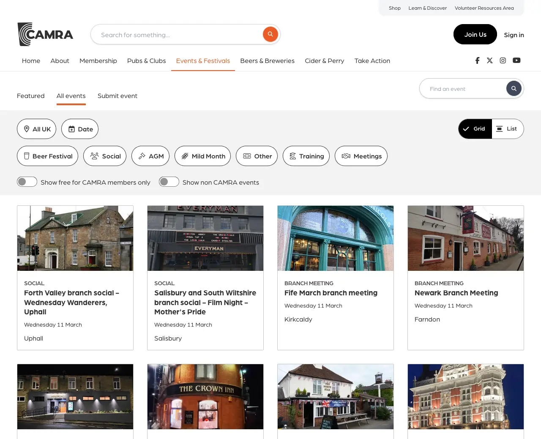Open the Pubs & Clubs menu
The height and width of the screenshot is (439, 541).
coord(146,61)
